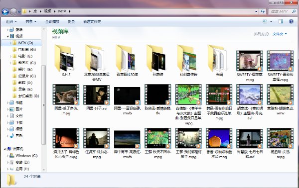Select 电视剧 (G:) folder in the tree
Image resolution: width=299 pixels, height=188 pixels.
pyautogui.click(x=27, y=49)
